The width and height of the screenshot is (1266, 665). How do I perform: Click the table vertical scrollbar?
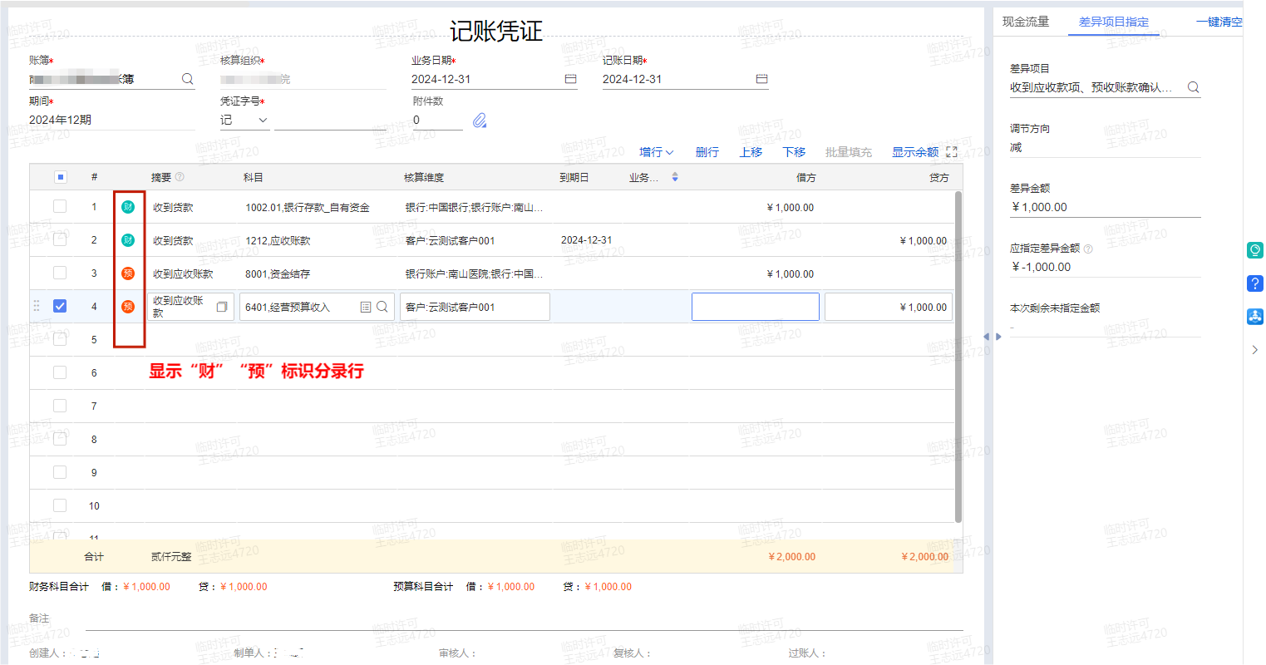(958, 357)
